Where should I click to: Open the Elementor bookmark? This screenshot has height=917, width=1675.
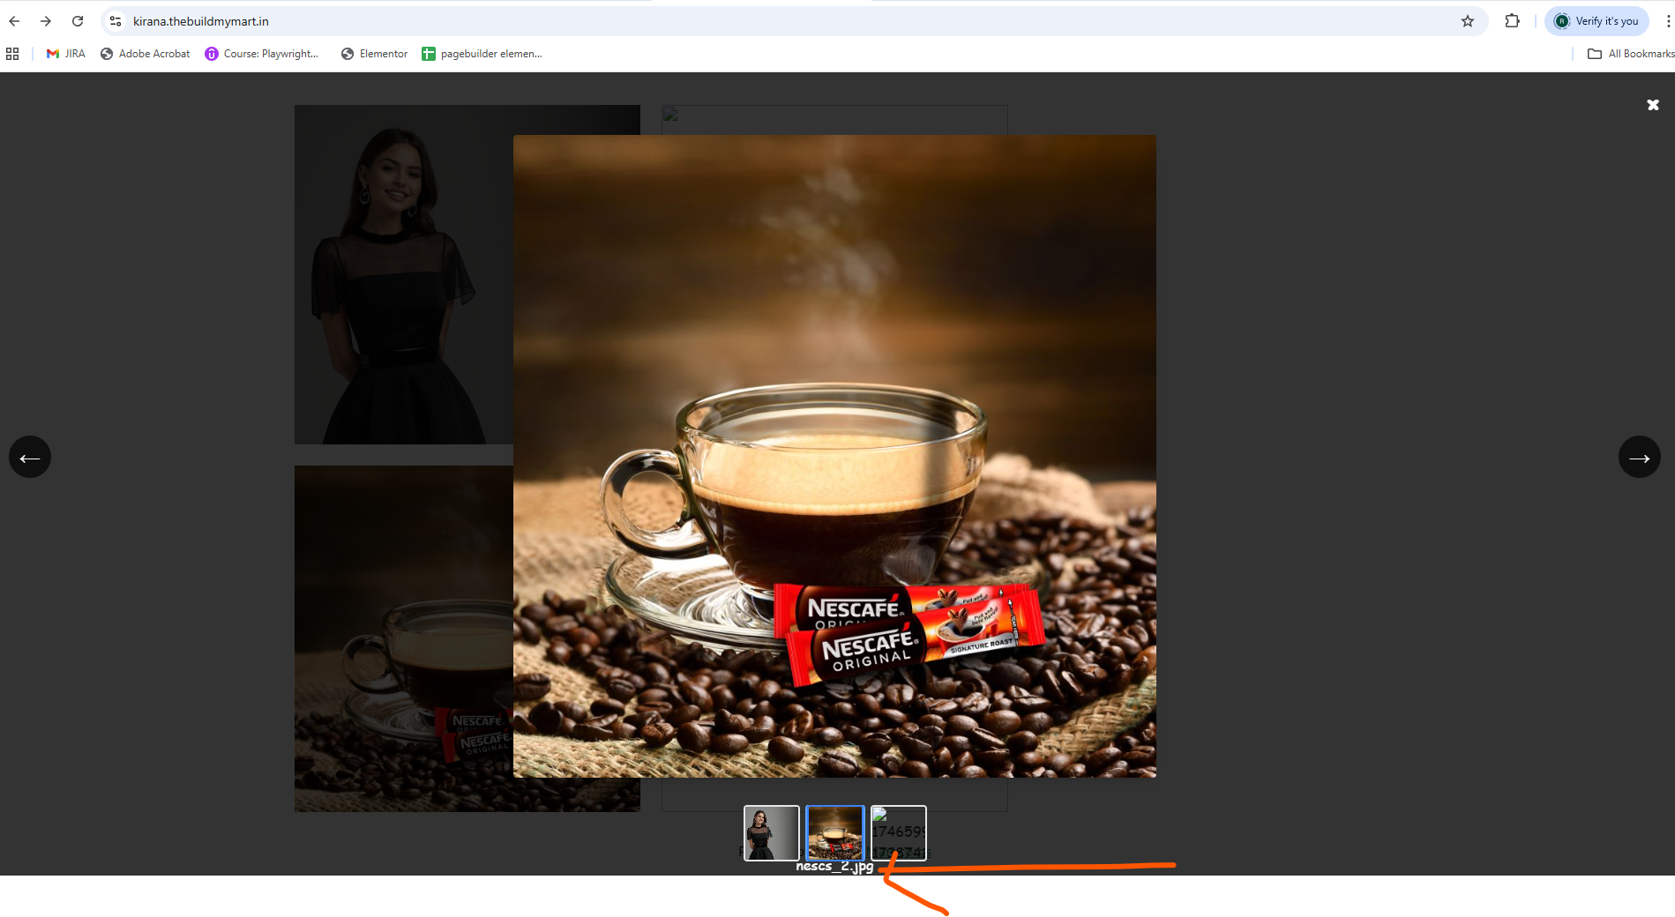click(x=375, y=54)
